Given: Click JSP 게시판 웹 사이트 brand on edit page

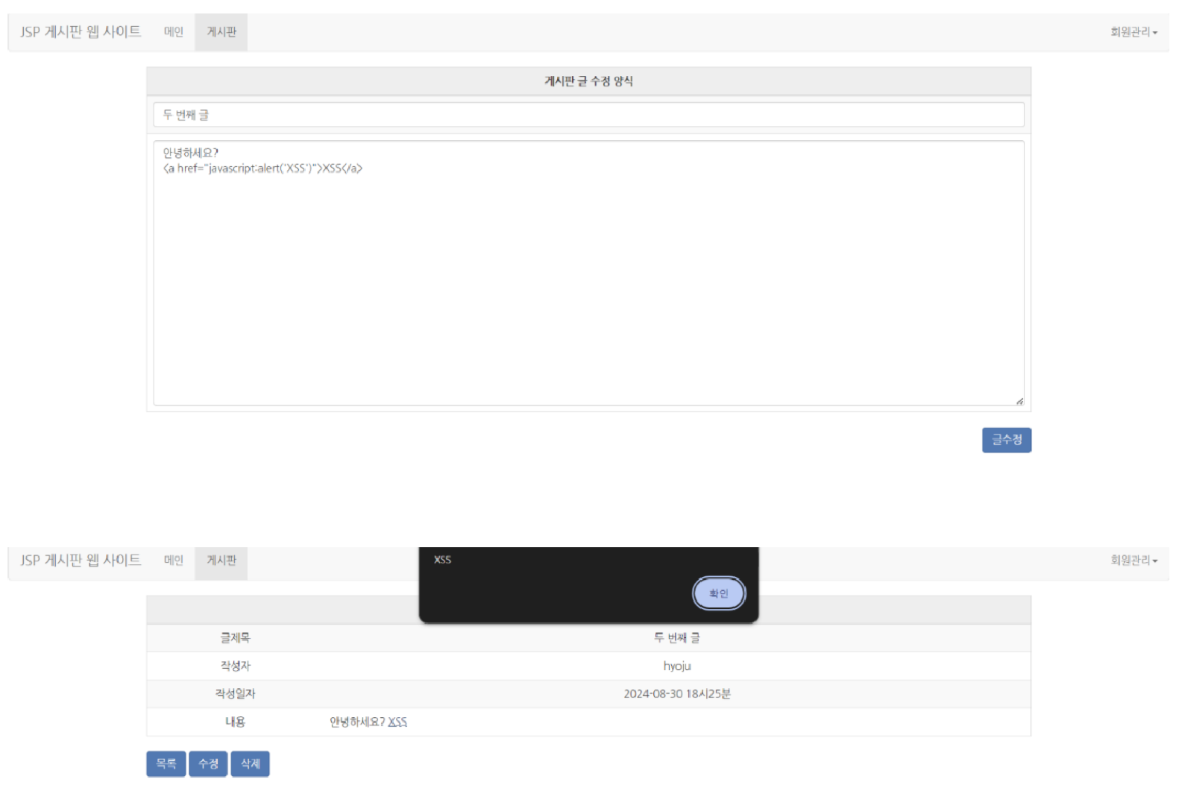Looking at the screenshot, I should [x=81, y=32].
